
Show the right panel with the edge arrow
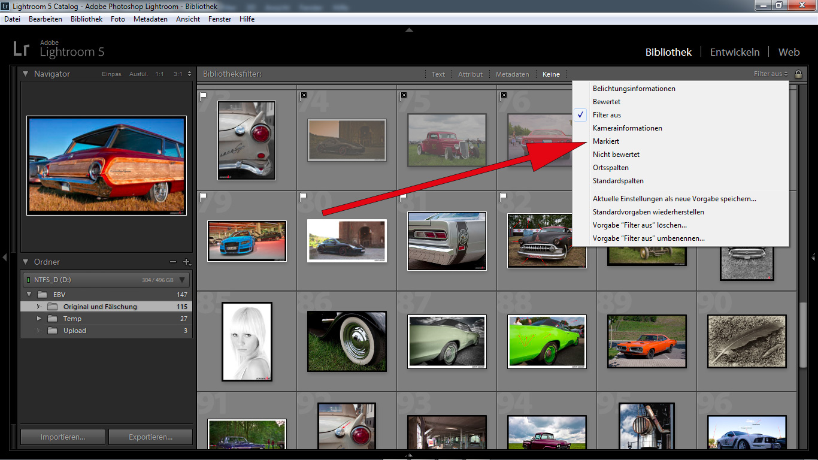[813, 257]
